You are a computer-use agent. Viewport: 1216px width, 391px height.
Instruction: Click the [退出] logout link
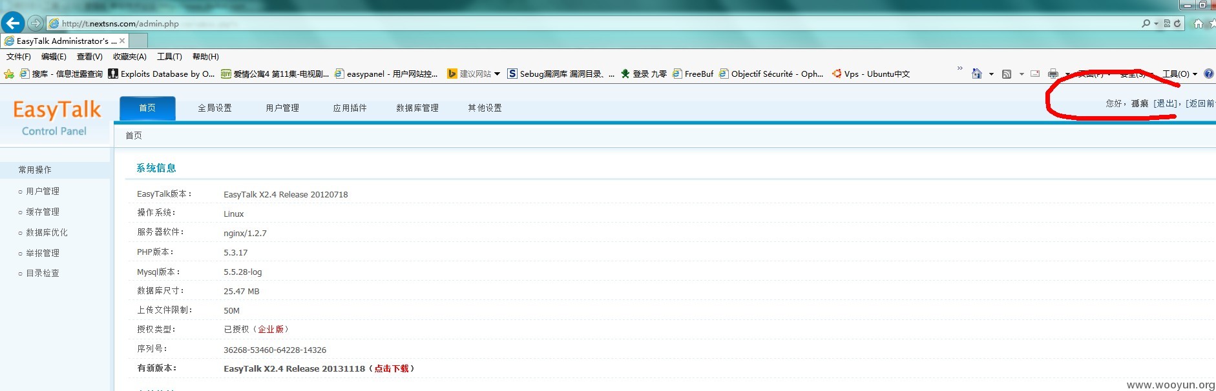(x=1166, y=103)
